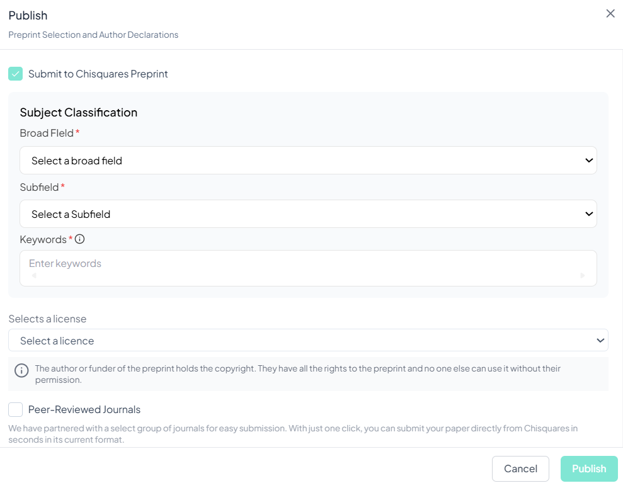This screenshot has height=488, width=623.
Task: Click right scroll arrow in keywords box
Action: point(583,276)
